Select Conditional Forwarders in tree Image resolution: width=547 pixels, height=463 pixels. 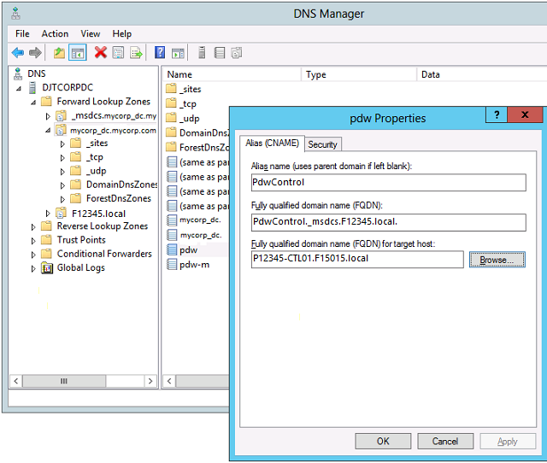pyautogui.click(x=104, y=254)
